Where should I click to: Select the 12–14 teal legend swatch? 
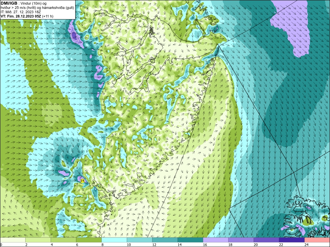[x=165, y=240]
